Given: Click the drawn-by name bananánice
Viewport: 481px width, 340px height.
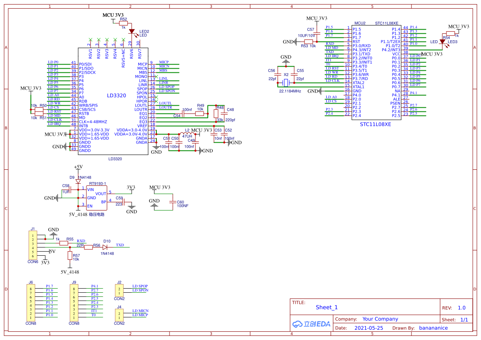Looking at the screenshot, I should point(433,328).
